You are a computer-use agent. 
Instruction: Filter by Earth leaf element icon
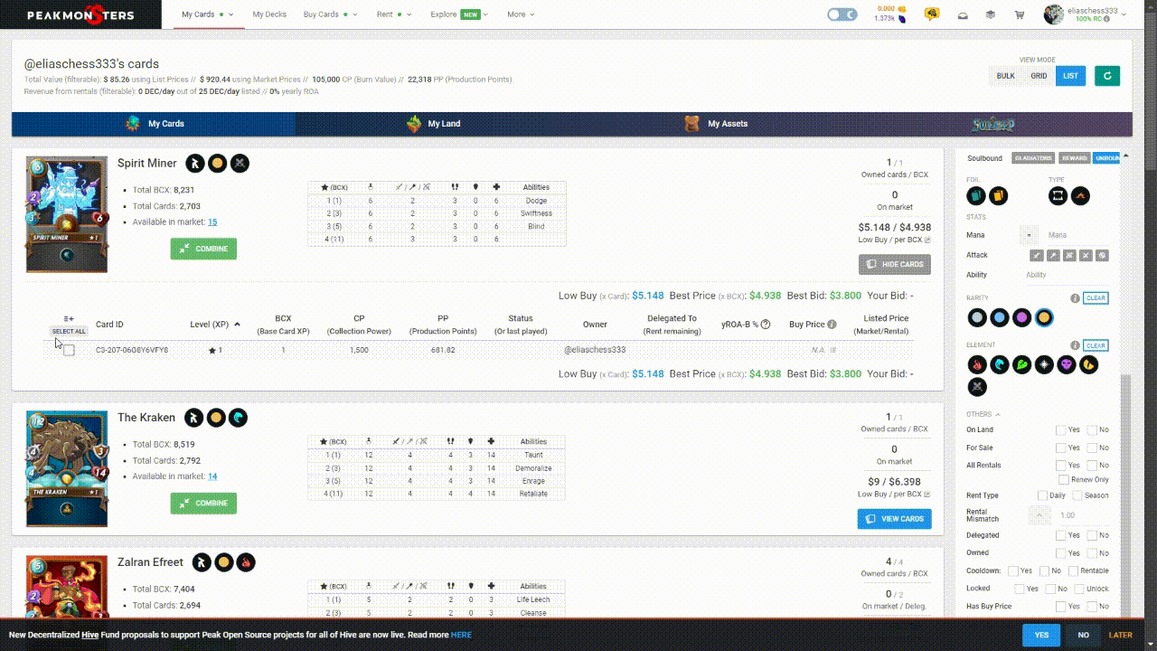click(x=1022, y=364)
